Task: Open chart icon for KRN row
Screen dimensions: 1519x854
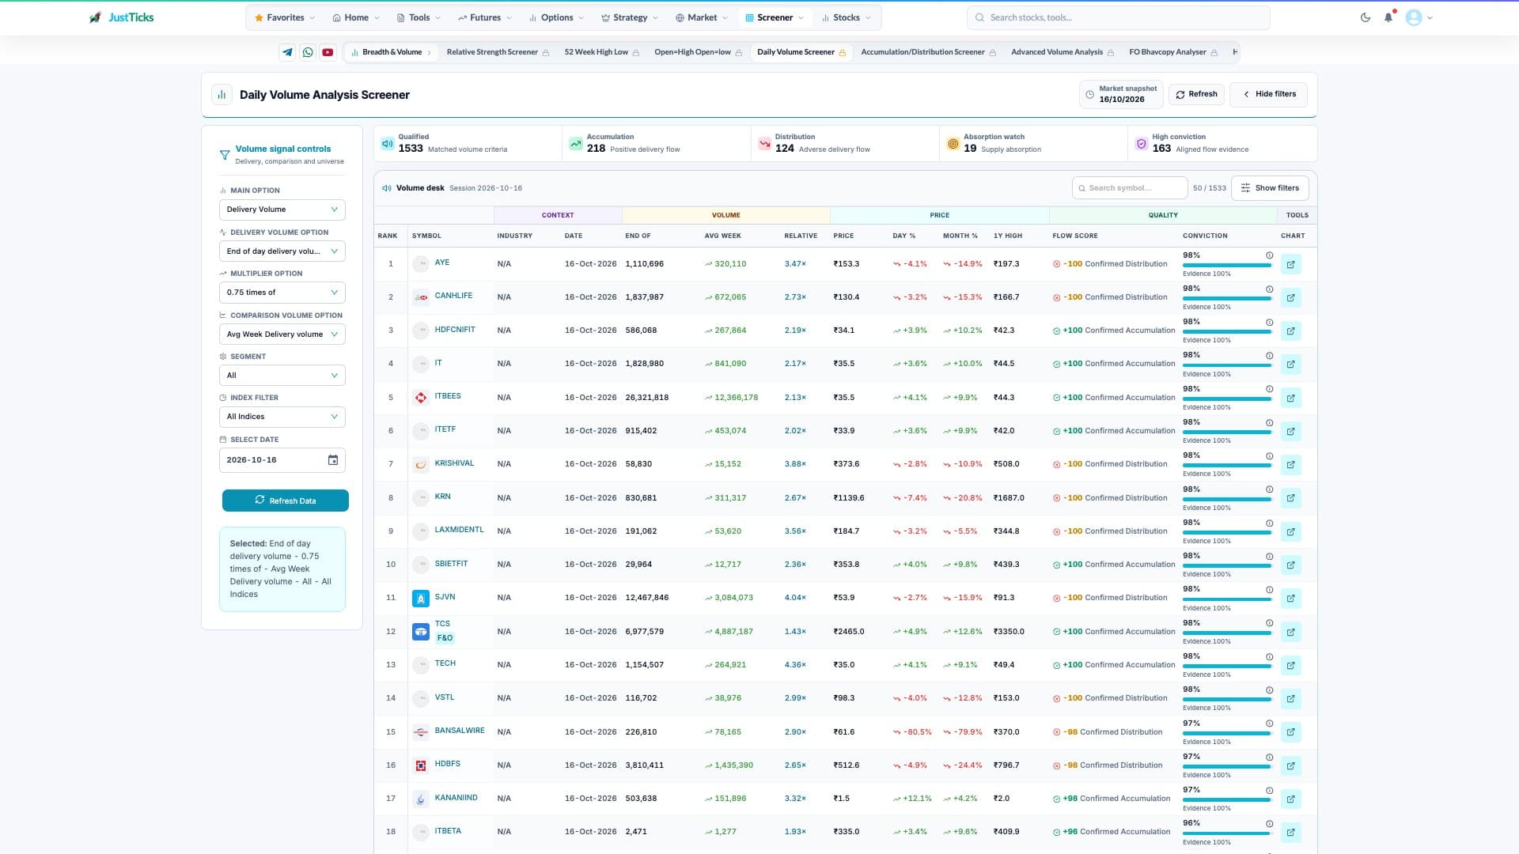Action: click(x=1291, y=498)
